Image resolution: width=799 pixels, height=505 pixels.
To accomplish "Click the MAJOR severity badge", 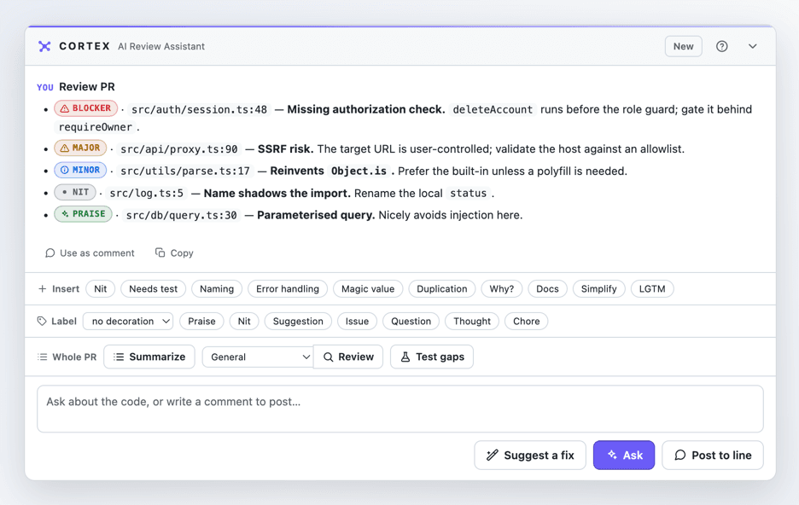I will click(x=80, y=148).
